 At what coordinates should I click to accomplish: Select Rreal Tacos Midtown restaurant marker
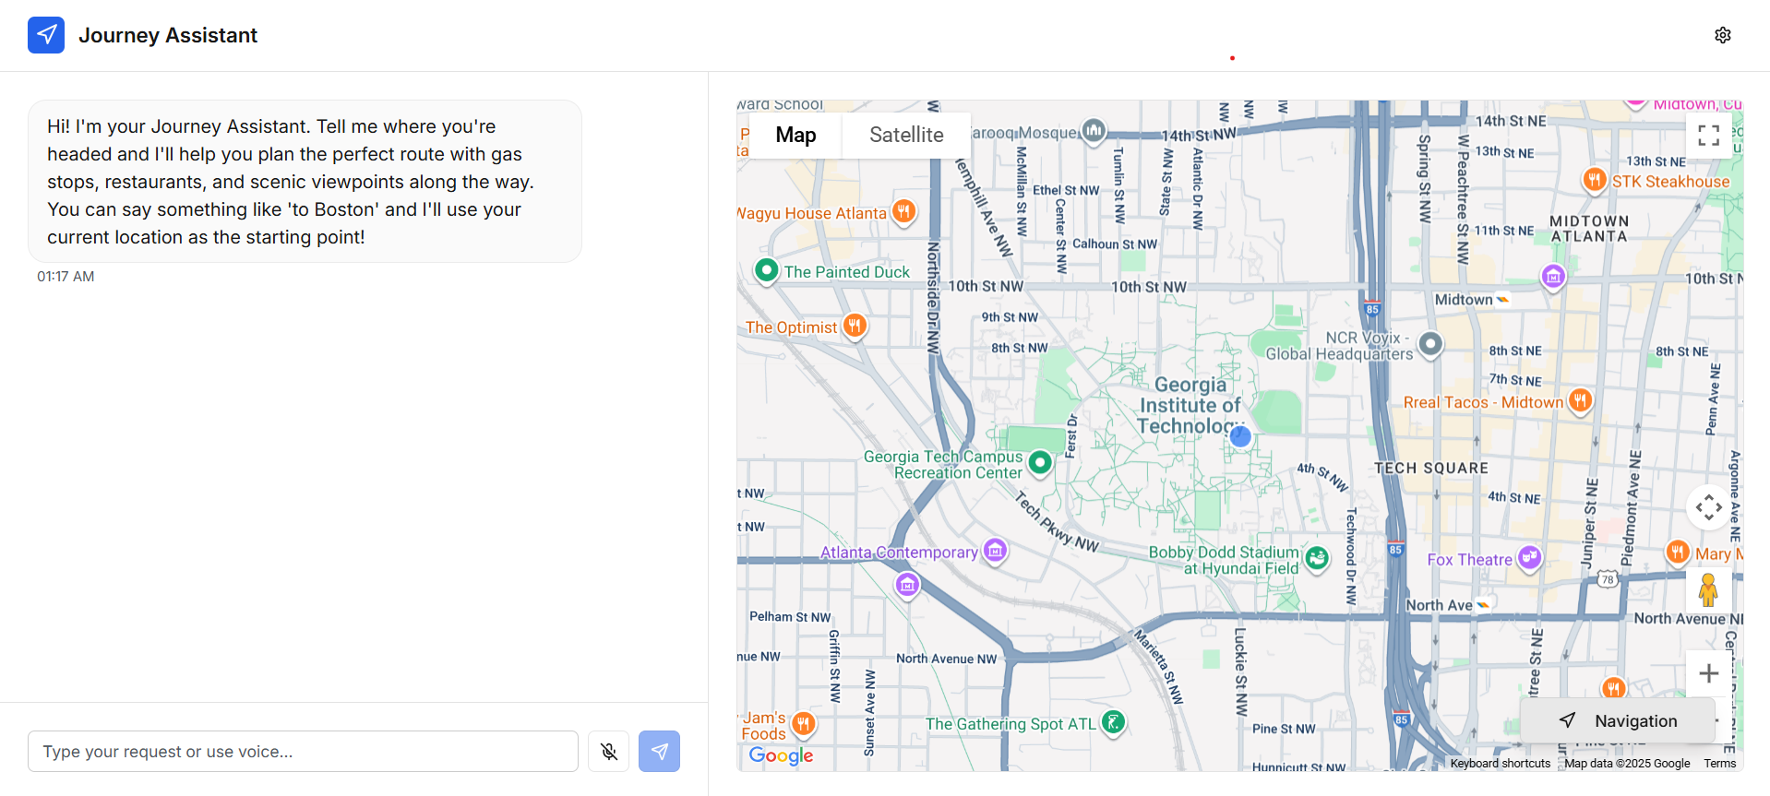(1580, 400)
